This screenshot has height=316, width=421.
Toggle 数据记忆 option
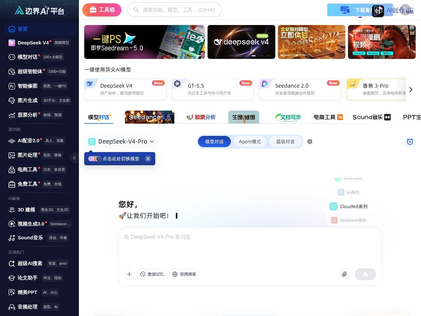click(x=152, y=274)
